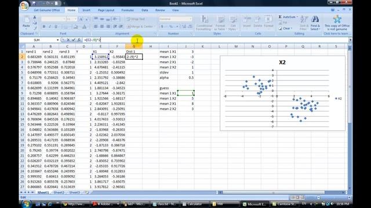Screen dimensions: 371x208
Task: Click Increase Decimal icon
Action: click(184, 27)
